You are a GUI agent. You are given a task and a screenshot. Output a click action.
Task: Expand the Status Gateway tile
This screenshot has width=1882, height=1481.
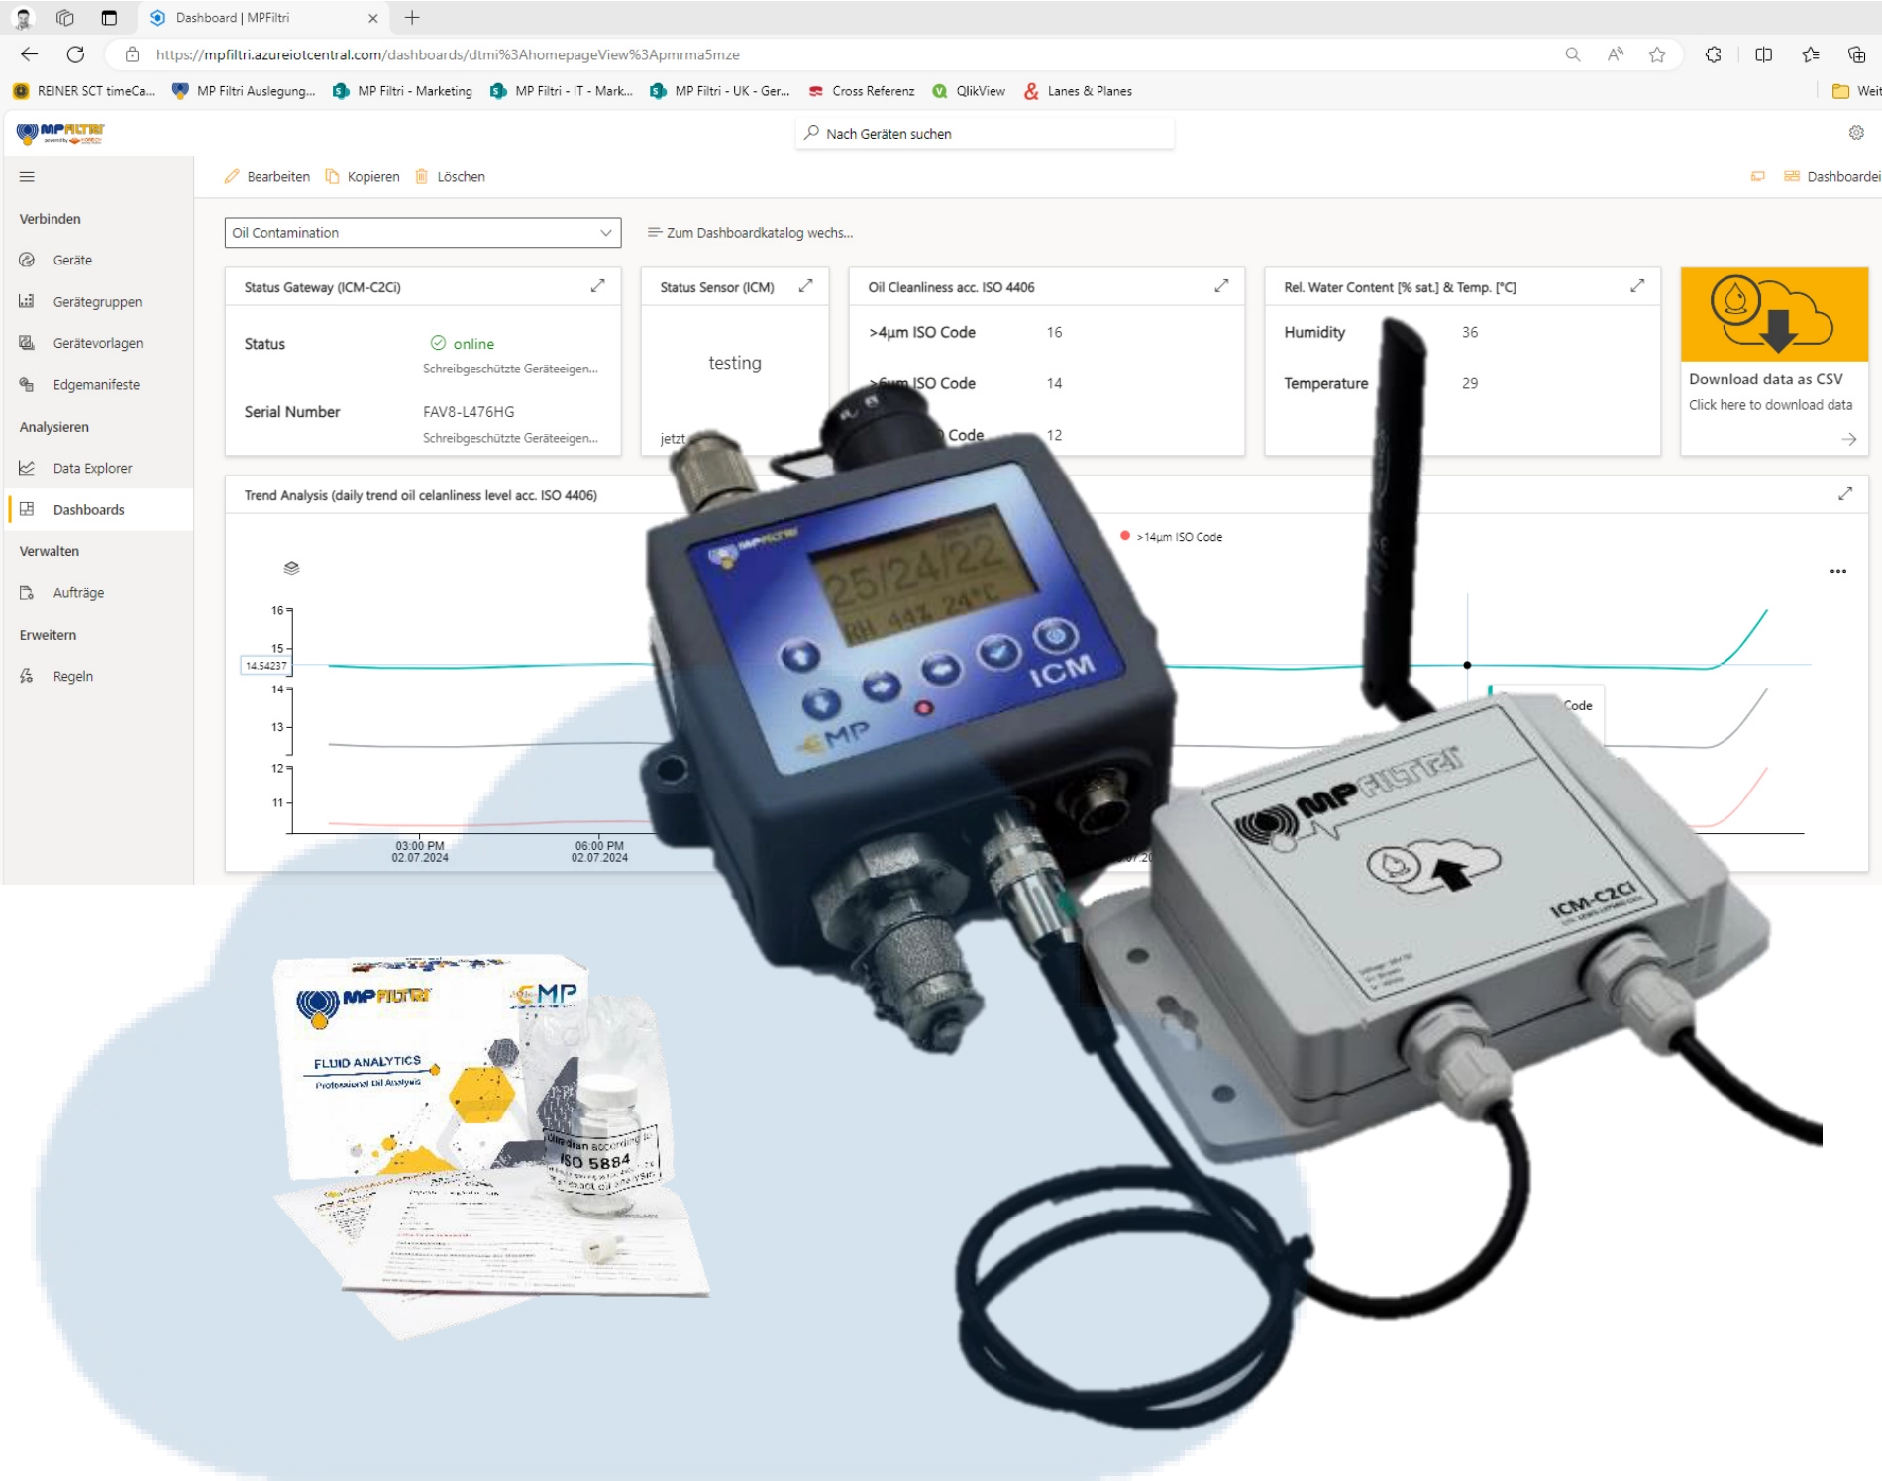(597, 286)
